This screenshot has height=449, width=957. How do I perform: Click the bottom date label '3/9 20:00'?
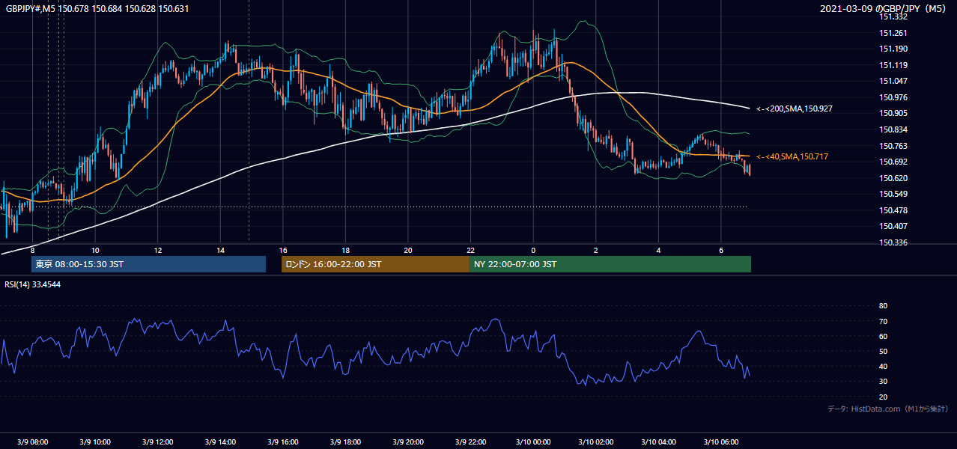point(408,442)
